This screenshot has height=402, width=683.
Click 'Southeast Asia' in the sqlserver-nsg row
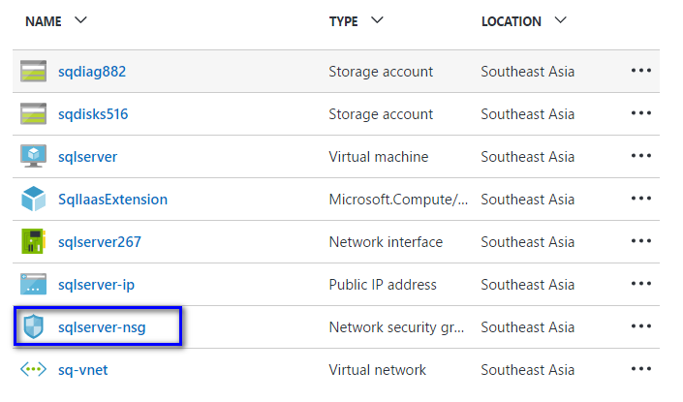(528, 327)
